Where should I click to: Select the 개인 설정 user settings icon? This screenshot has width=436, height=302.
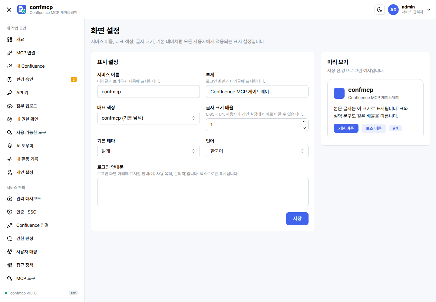coord(10,172)
